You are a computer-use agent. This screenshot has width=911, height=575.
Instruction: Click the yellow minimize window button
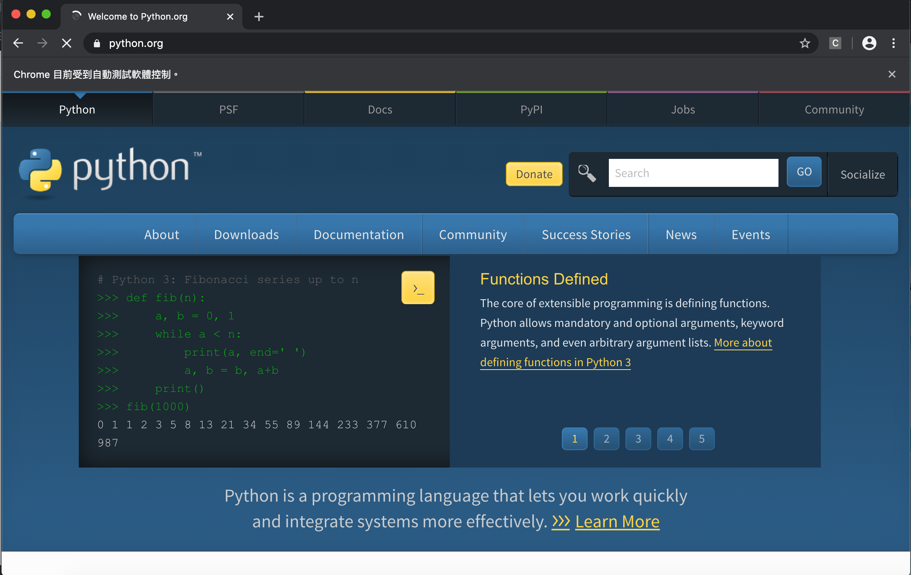click(31, 14)
